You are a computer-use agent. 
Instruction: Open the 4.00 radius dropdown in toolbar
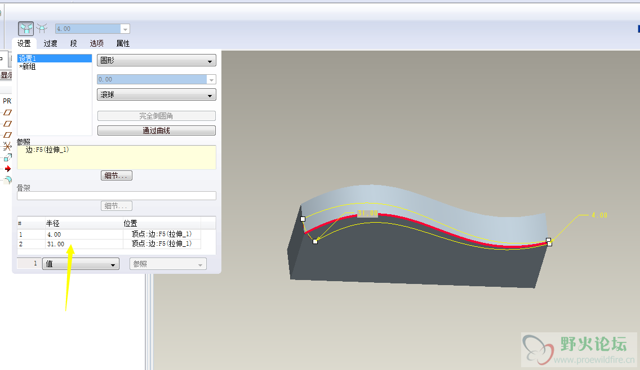pyautogui.click(x=125, y=29)
